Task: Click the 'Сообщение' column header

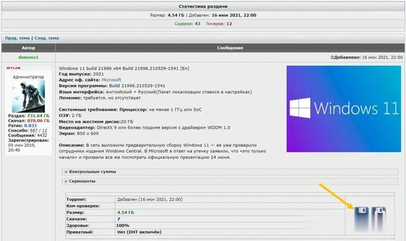Action: click(x=230, y=48)
